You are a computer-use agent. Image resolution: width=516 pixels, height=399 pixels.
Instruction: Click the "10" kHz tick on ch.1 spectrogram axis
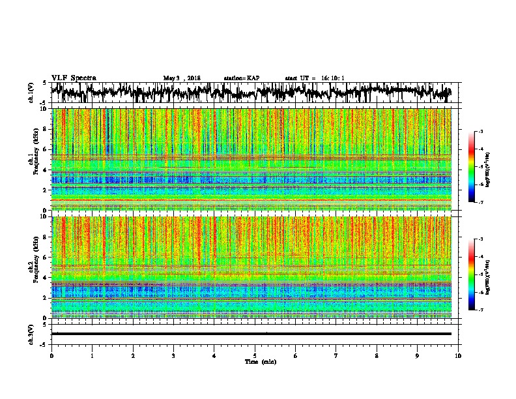tap(45, 109)
